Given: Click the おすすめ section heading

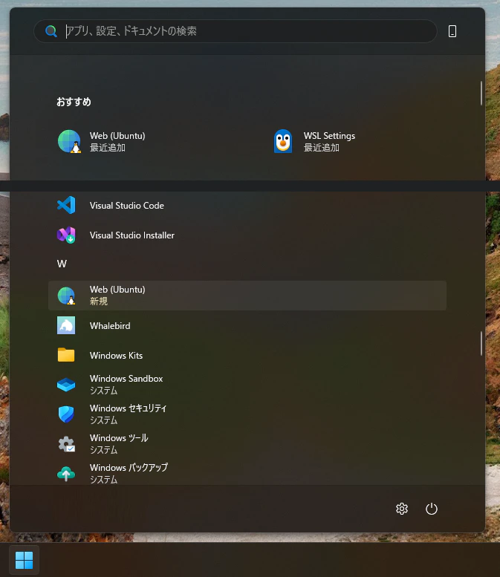Looking at the screenshot, I should point(74,102).
